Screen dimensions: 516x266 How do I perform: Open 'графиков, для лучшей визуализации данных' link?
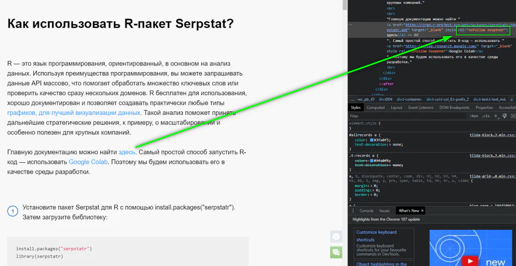[74, 112]
